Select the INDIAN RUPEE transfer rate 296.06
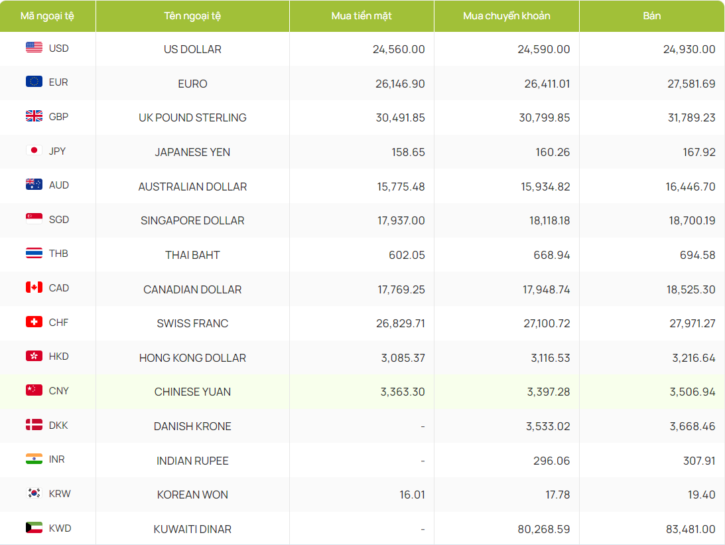Screen dimensions: 725x545 pyautogui.click(x=551, y=461)
